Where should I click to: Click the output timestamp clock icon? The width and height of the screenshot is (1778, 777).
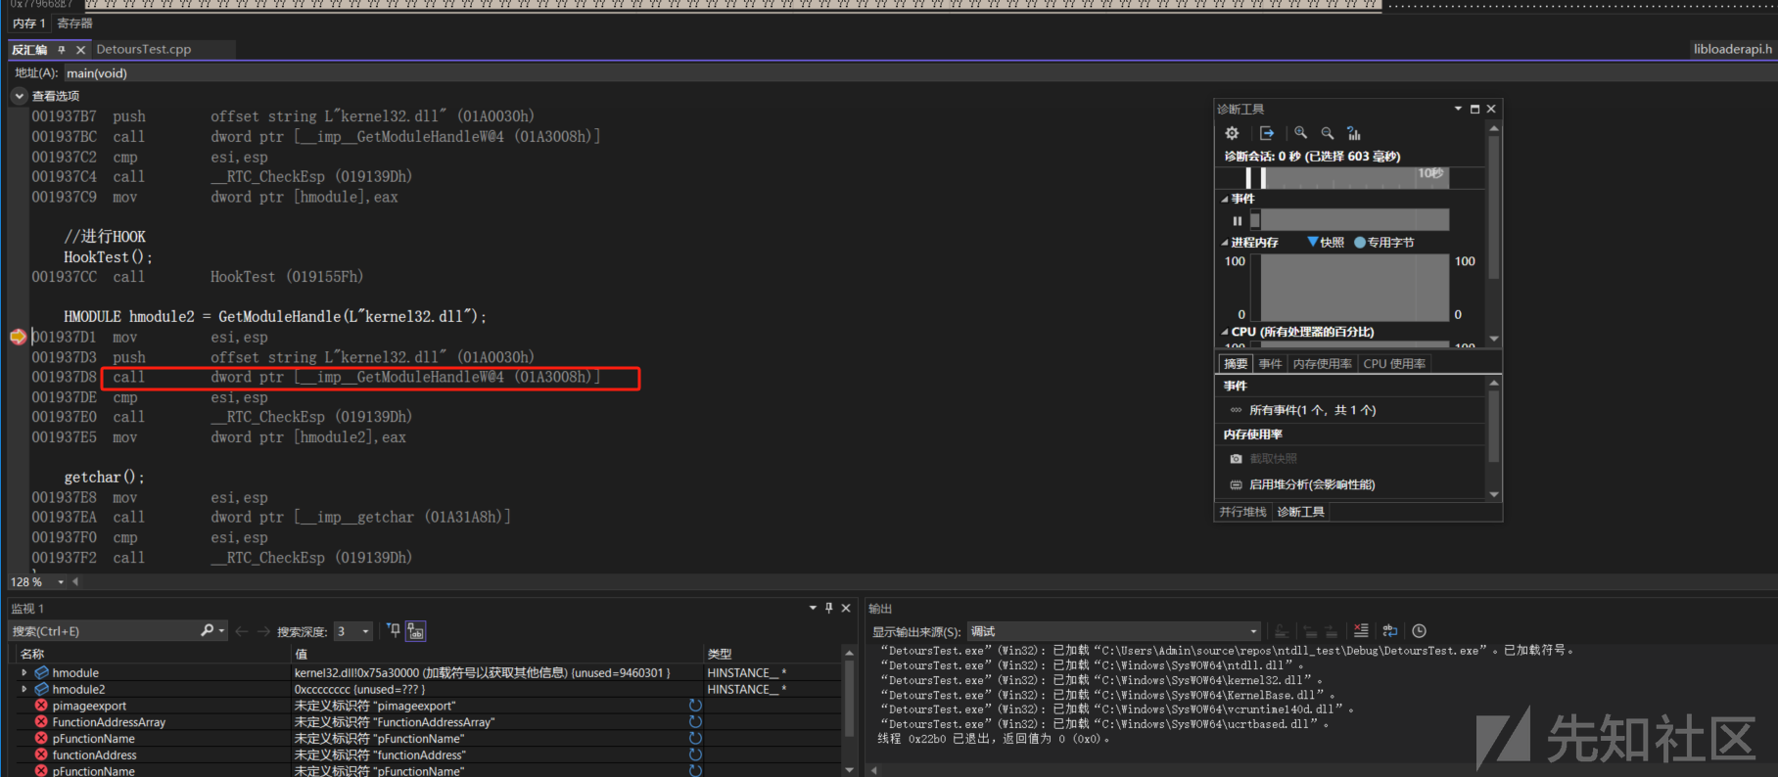tap(1420, 631)
